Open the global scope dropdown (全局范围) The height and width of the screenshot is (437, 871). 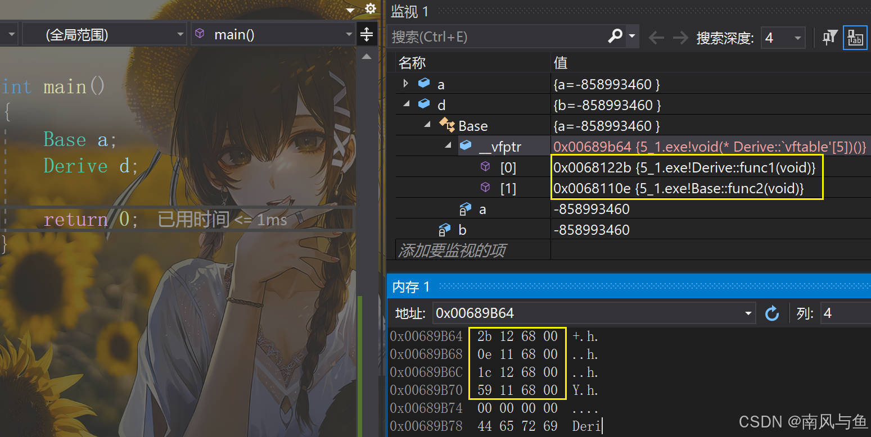click(x=104, y=35)
